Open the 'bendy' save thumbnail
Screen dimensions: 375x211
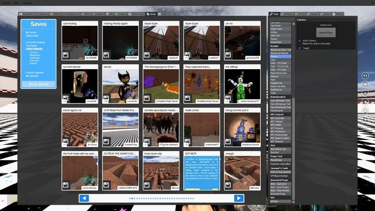coord(121,86)
